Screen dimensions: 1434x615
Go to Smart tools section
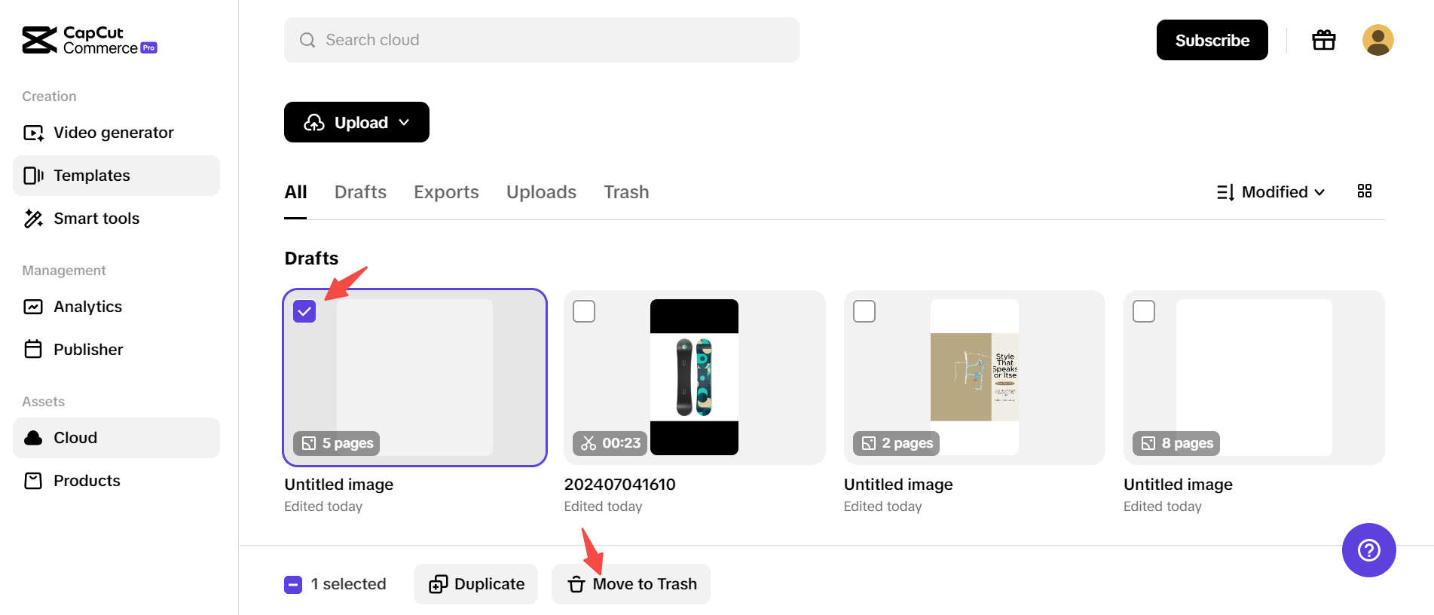[96, 219]
